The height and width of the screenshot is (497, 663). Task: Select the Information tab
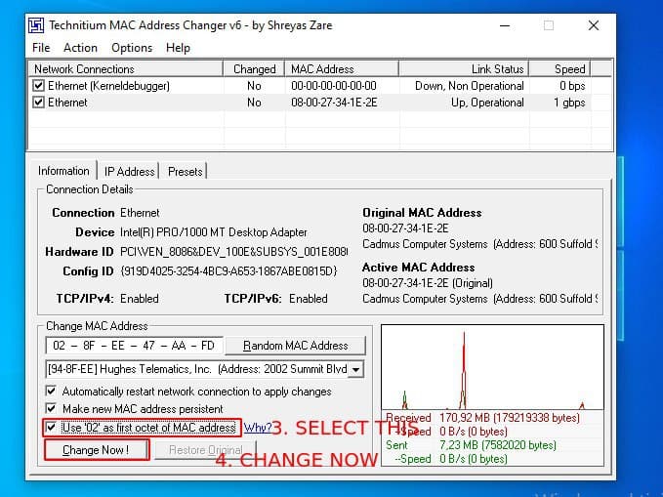(63, 171)
